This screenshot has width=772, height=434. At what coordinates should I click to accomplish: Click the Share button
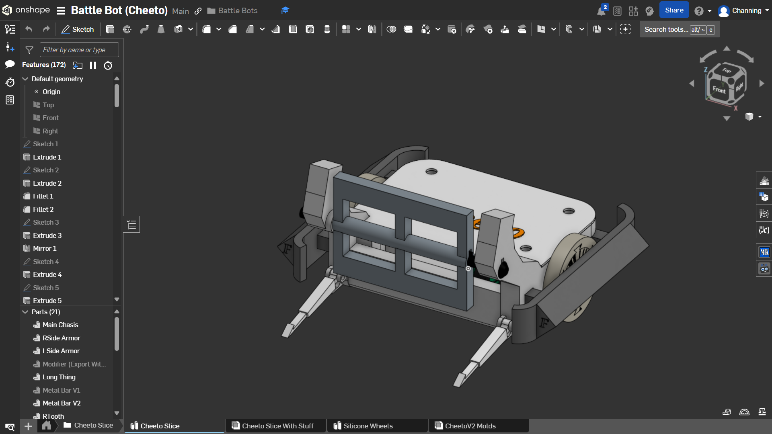point(674,10)
